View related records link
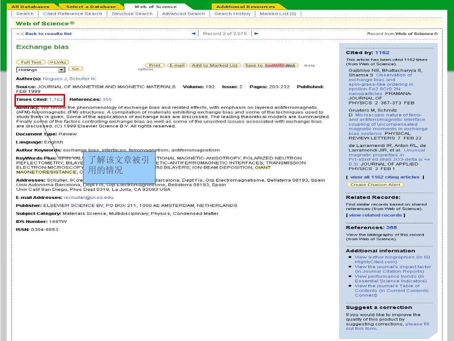454x341 pixels. (x=375, y=215)
